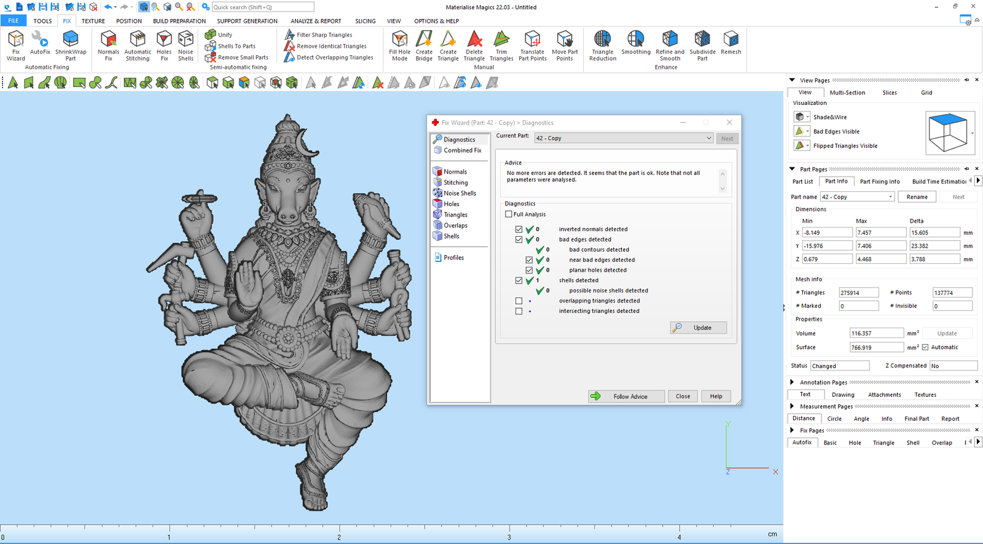Expand the Annotation Pages panel
Image resolution: width=983 pixels, height=544 pixels.
pyautogui.click(x=792, y=382)
